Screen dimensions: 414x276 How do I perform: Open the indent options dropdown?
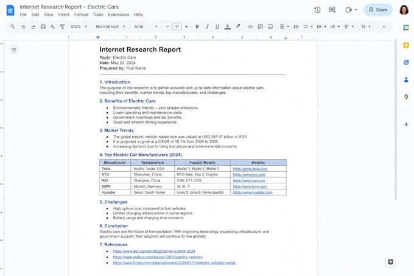click(x=348, y=27)
